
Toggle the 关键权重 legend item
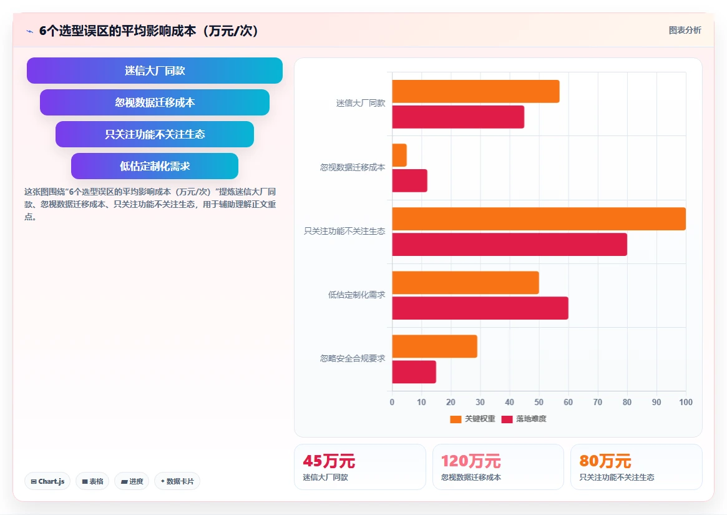472,419
